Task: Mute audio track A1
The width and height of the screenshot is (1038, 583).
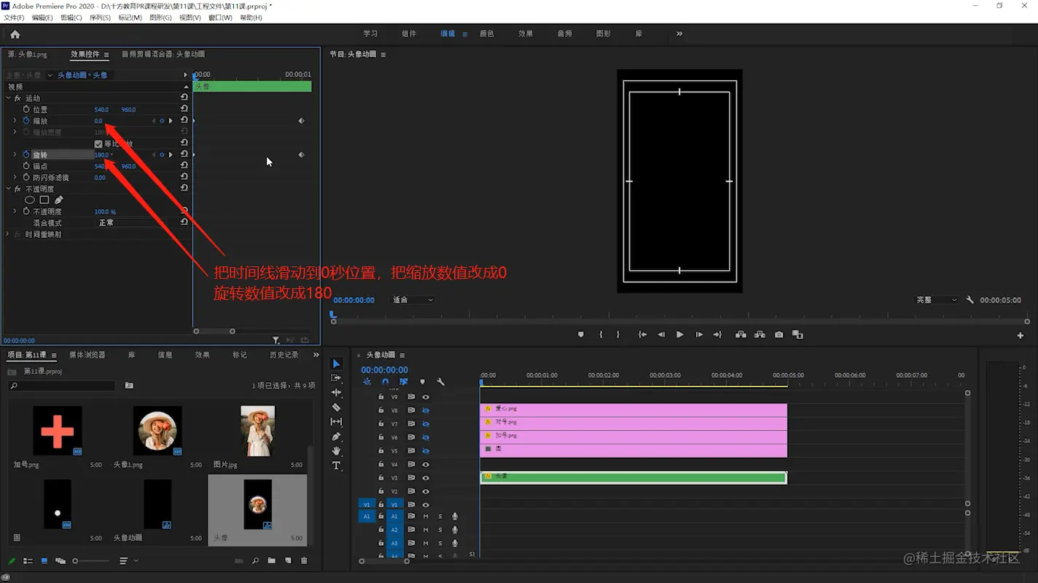Action: pos(426,517)
